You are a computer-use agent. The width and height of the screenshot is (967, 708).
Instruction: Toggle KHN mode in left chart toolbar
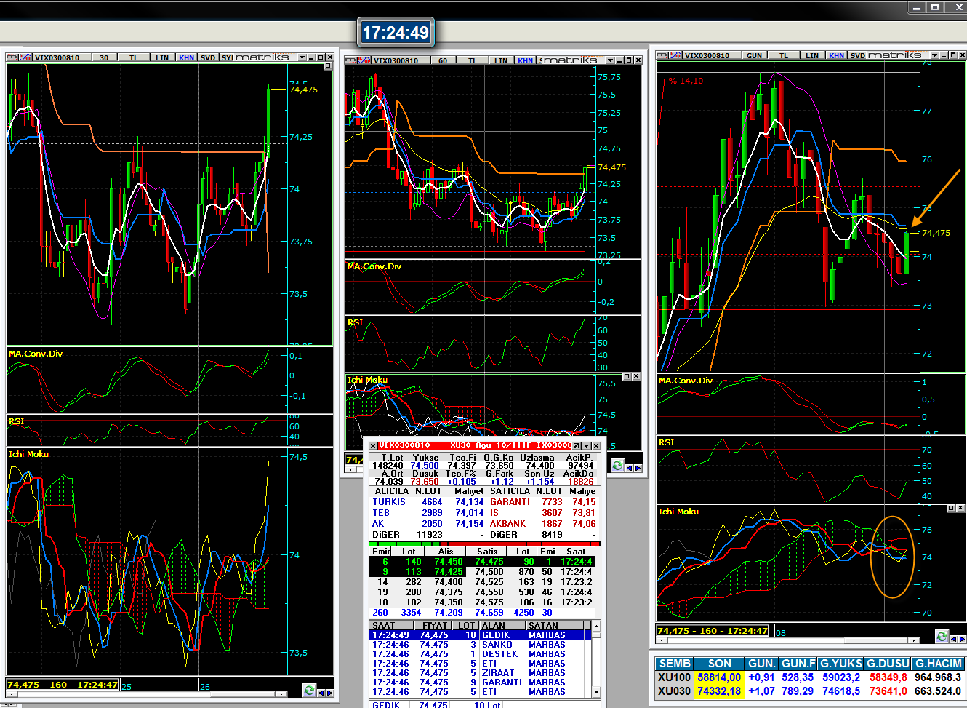(187, 57)
